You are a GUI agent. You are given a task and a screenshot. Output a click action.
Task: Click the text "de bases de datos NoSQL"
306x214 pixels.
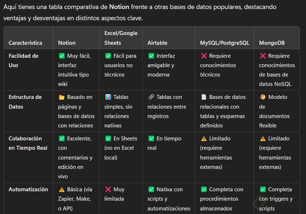pyautogui.click(x=275, y=79)
